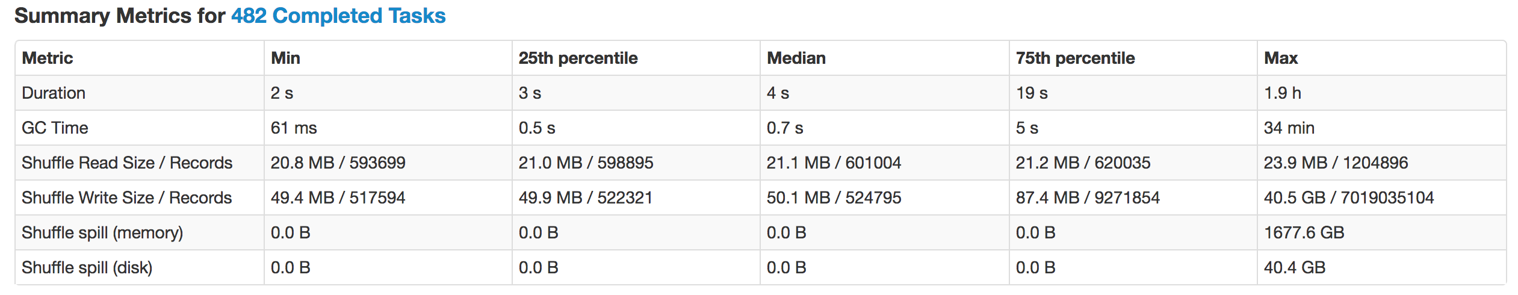Screen dimensions: 1518x295
Task: Select the 40.4 GB spill disk cell
Action: coord(1294,267)
